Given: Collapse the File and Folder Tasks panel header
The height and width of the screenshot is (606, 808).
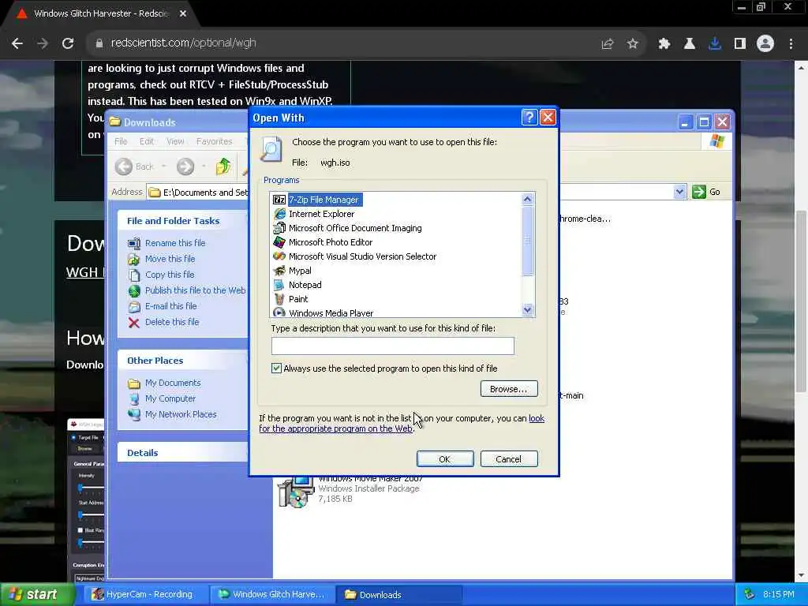Looking at the screenshot, I should click(x=183, y=221).
